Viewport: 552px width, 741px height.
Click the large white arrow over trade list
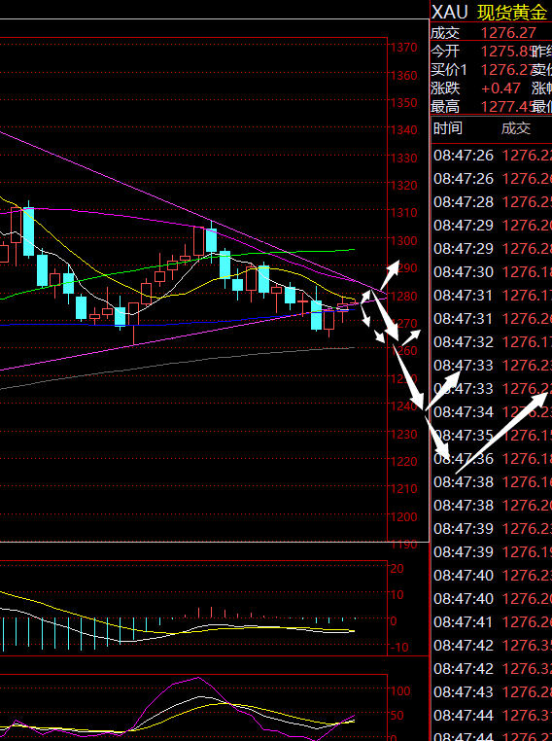click(501, 434)
